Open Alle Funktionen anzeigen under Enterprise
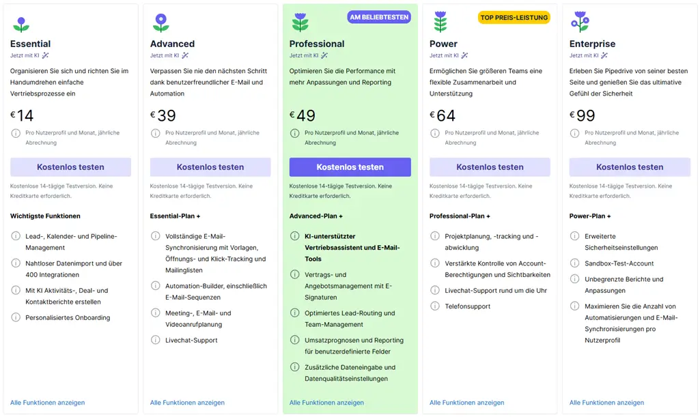This screenshot has width=700, height=417. (606, 403)
